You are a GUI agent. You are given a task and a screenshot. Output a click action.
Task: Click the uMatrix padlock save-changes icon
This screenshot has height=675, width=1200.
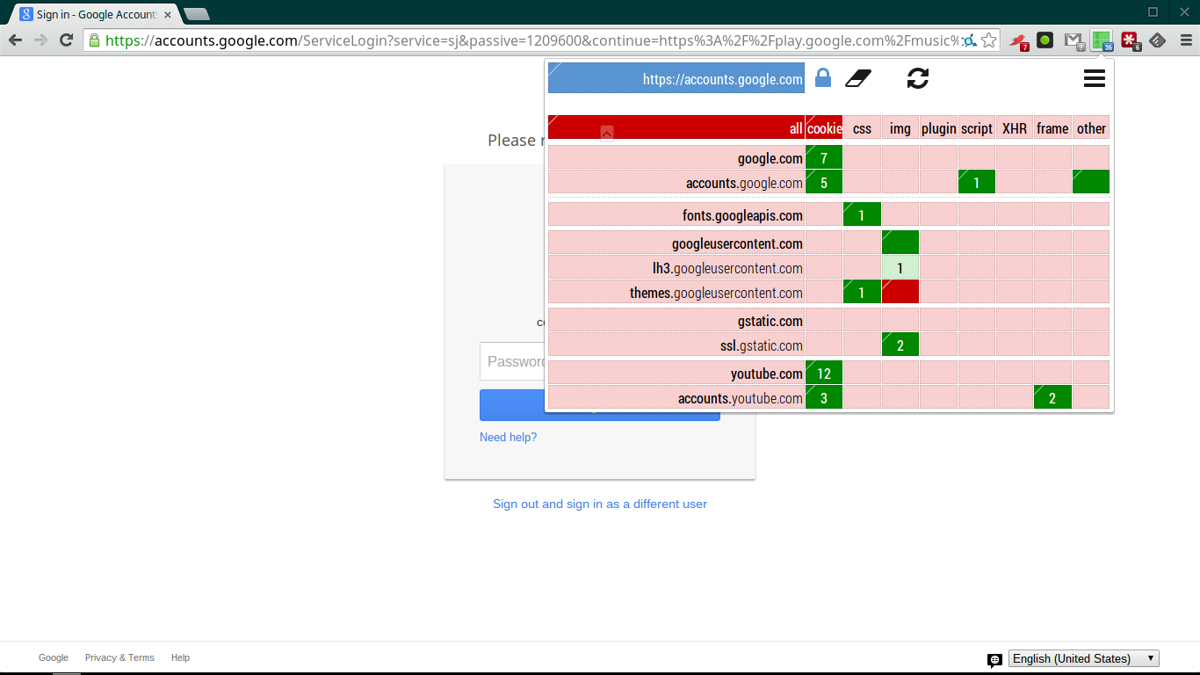coord(823,78)
